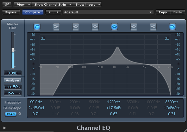Click the Bypass button
This screenshot has height=132, width=187.
click(11, 12)
